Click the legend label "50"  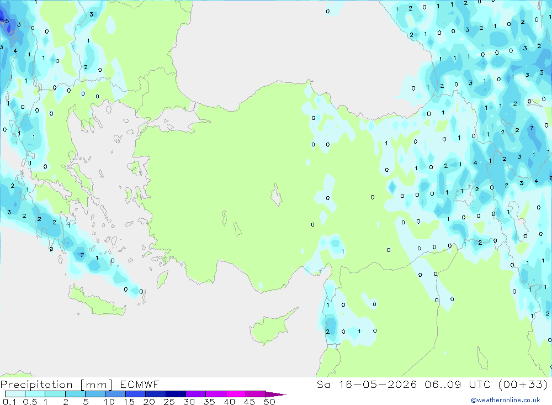pos(269,402)
